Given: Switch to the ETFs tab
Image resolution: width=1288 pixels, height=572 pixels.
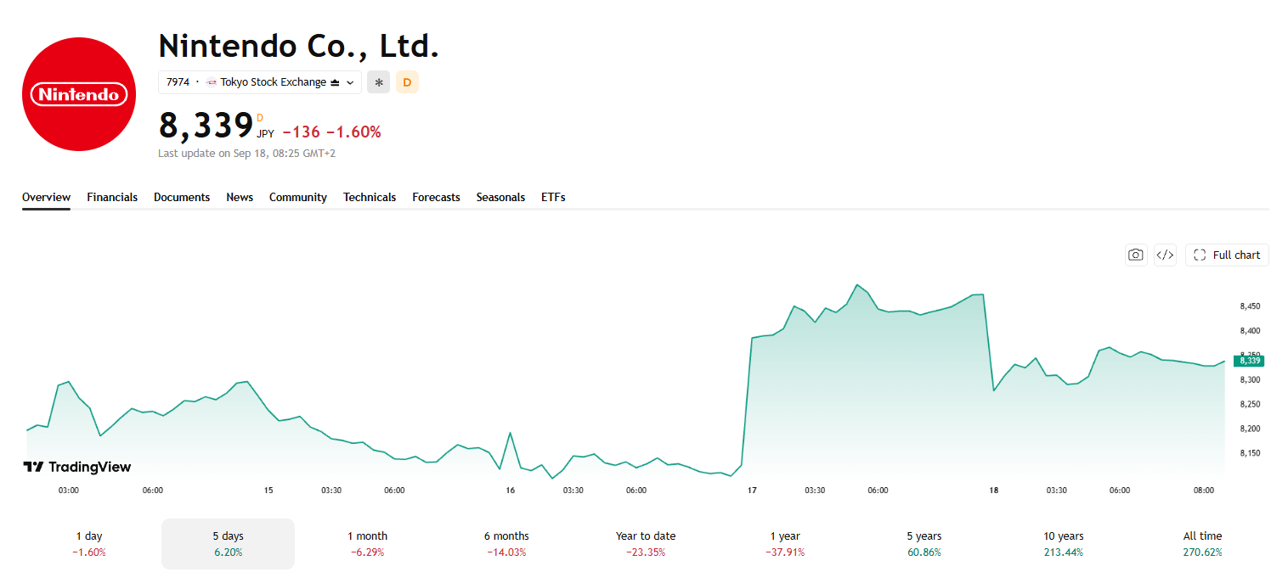Looking at the screenshot, I should point(553,197).
